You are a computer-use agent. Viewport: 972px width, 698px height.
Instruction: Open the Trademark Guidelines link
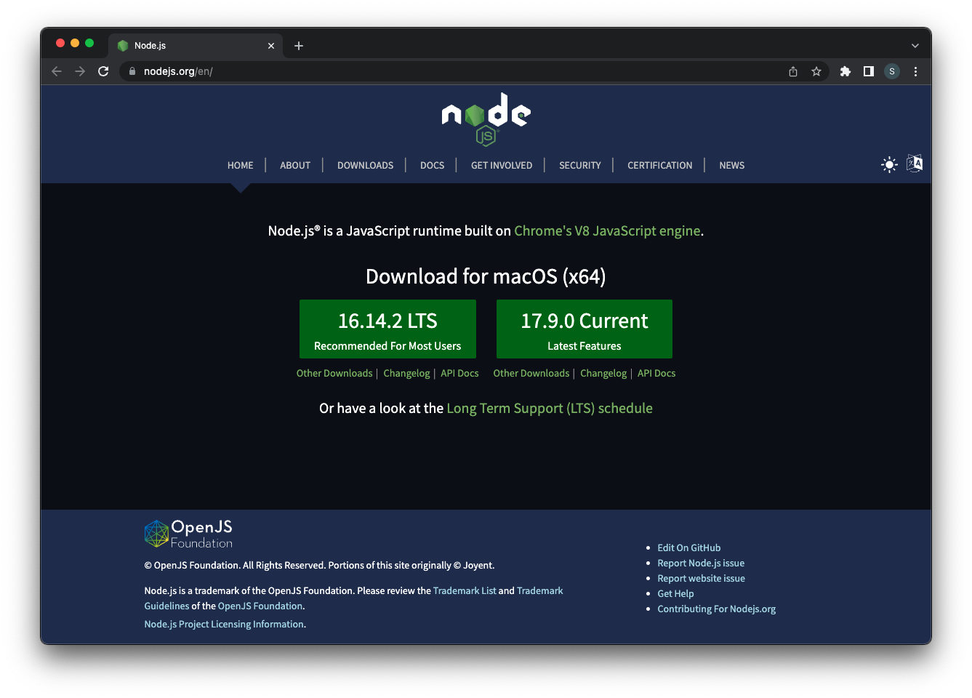point(539,590)
